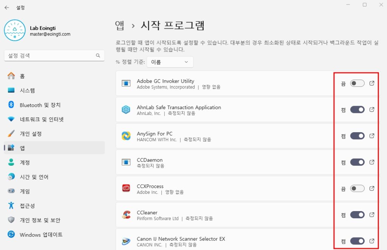Open 홈 in the sidebar

pyautogui.click(x=54, y=76)
